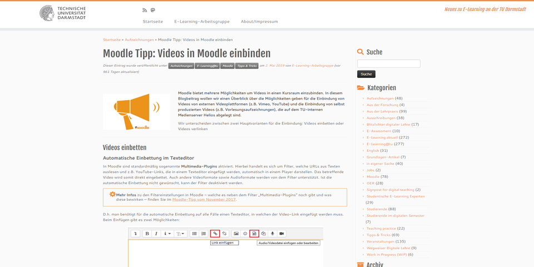Click the unordered list icon in editor toolbar

(195, 234)
